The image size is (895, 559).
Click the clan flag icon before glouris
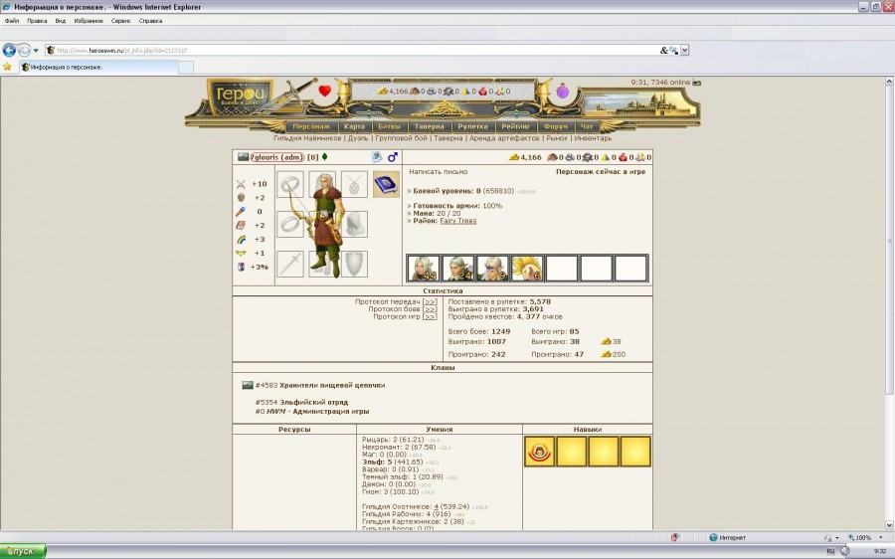tap(244, 157)
